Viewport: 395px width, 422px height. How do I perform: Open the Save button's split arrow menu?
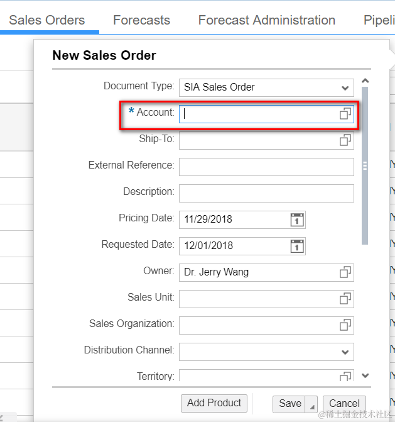(x=311, y=404)
